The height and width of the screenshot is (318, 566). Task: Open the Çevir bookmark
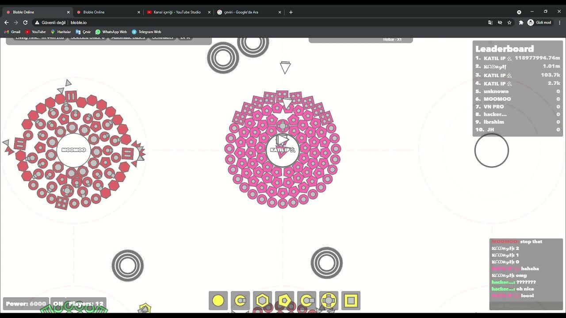83,32
